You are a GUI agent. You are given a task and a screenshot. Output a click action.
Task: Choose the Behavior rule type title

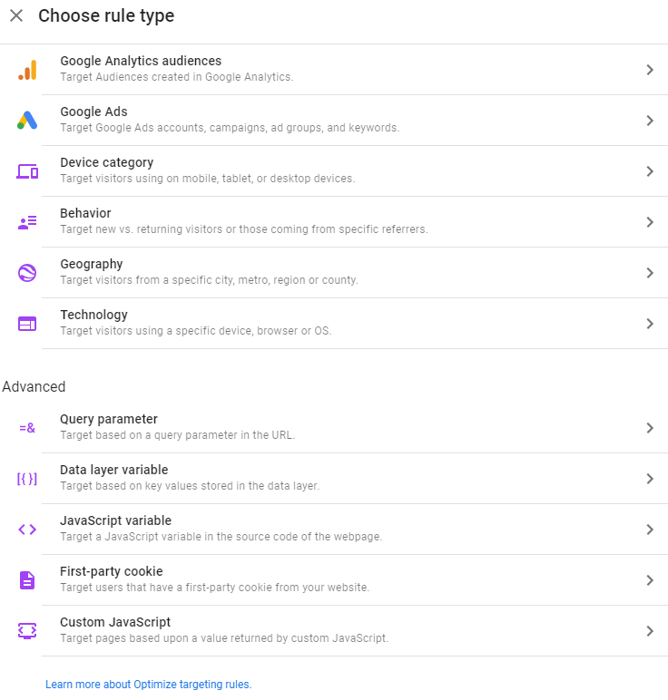[85, 214]
